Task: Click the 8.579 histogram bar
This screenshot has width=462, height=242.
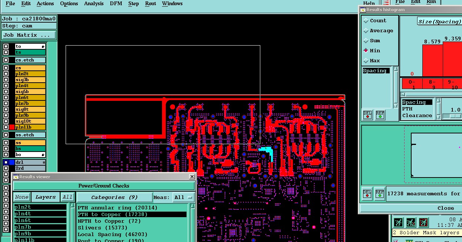Action: (x=432, y=61)
